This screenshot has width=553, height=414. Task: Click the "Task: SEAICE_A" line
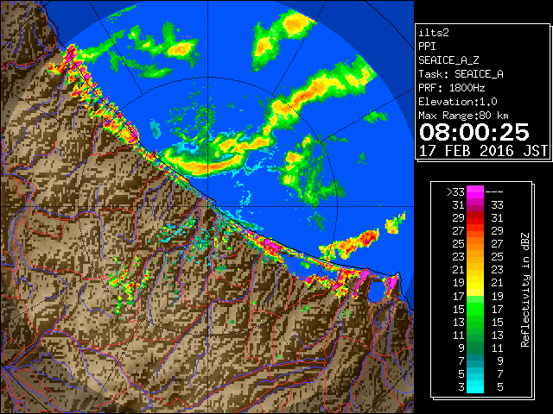(461, 74)
